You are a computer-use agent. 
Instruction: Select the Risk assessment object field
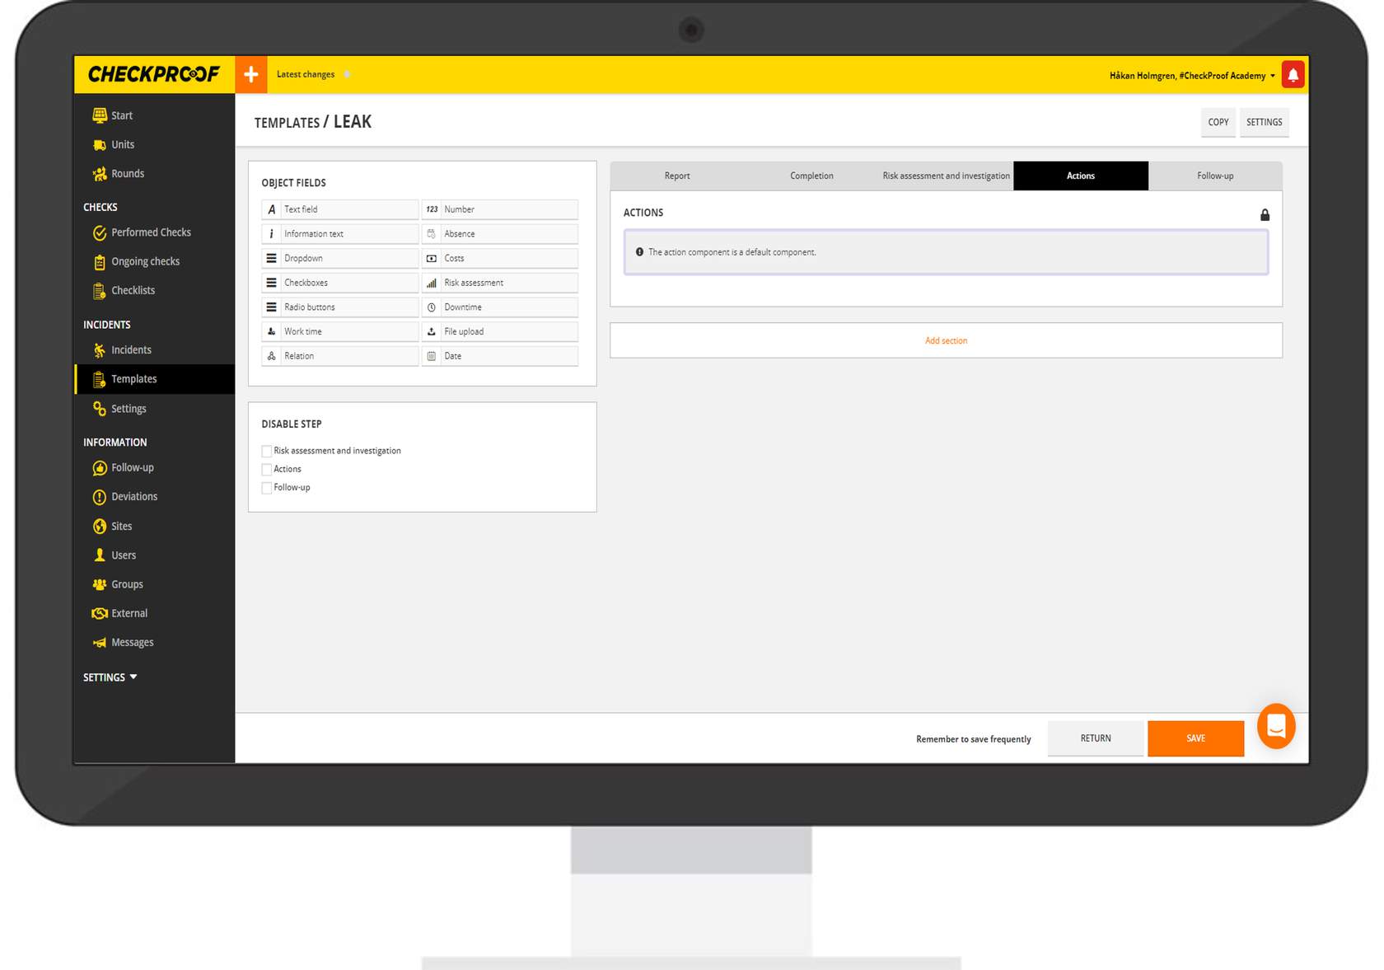[x=499, y=283]
